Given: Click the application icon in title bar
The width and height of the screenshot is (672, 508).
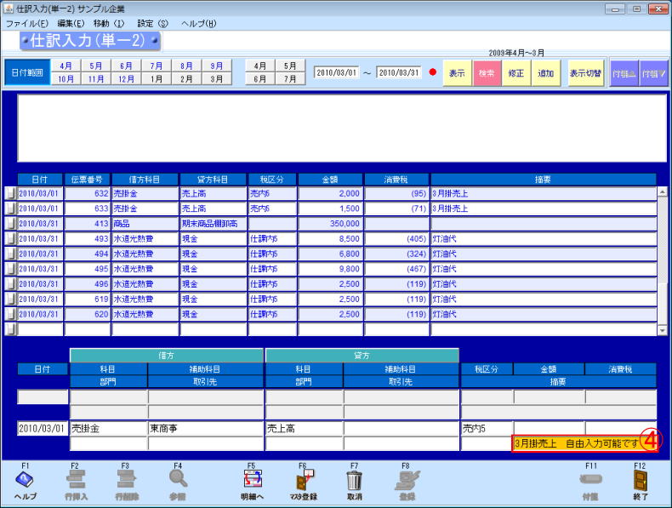Looking at the screenshot, I should 9,9.
